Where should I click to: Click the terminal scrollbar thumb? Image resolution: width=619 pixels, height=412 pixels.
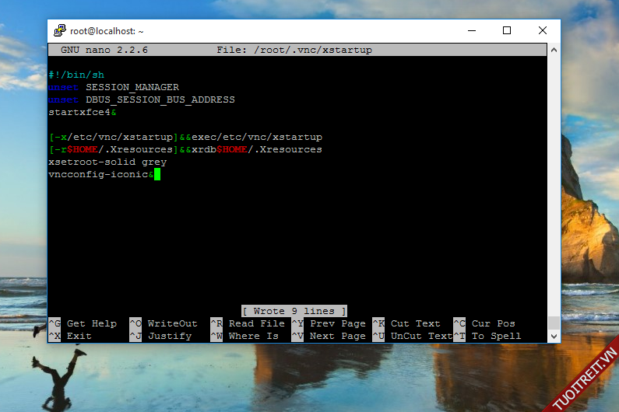click(553, 322)
